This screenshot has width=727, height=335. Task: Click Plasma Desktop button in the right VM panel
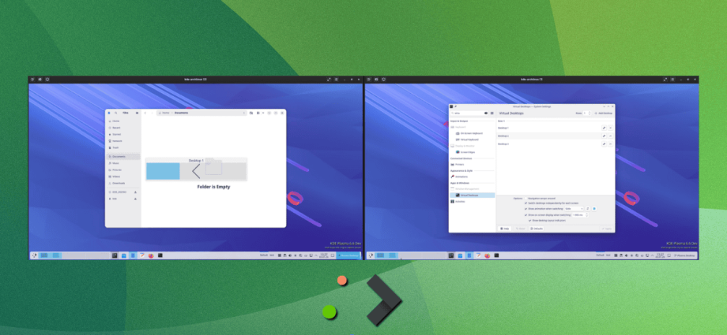[685, 255]
